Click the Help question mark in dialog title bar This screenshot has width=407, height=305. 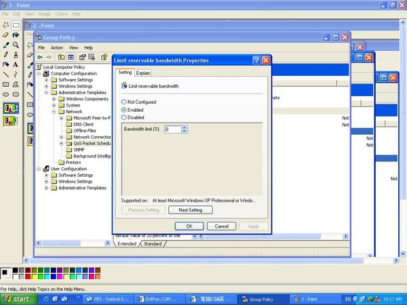point(256,60)
